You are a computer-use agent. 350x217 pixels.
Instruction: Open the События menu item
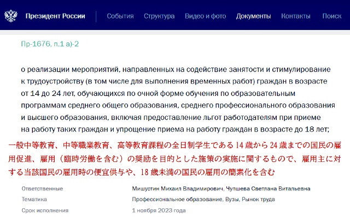tap(120, 16)
